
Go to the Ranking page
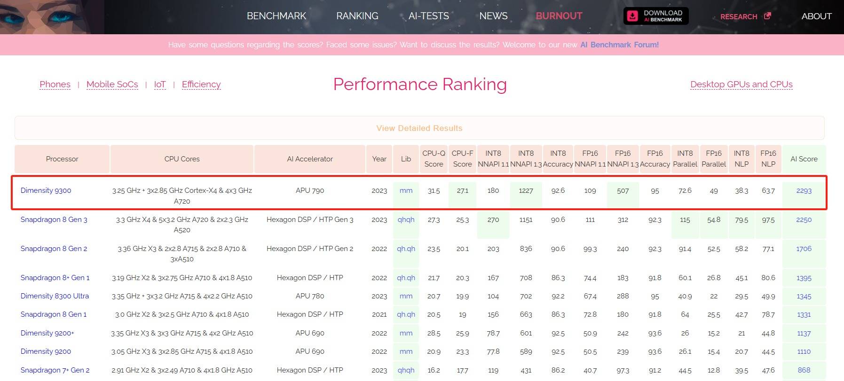point(357,16)
